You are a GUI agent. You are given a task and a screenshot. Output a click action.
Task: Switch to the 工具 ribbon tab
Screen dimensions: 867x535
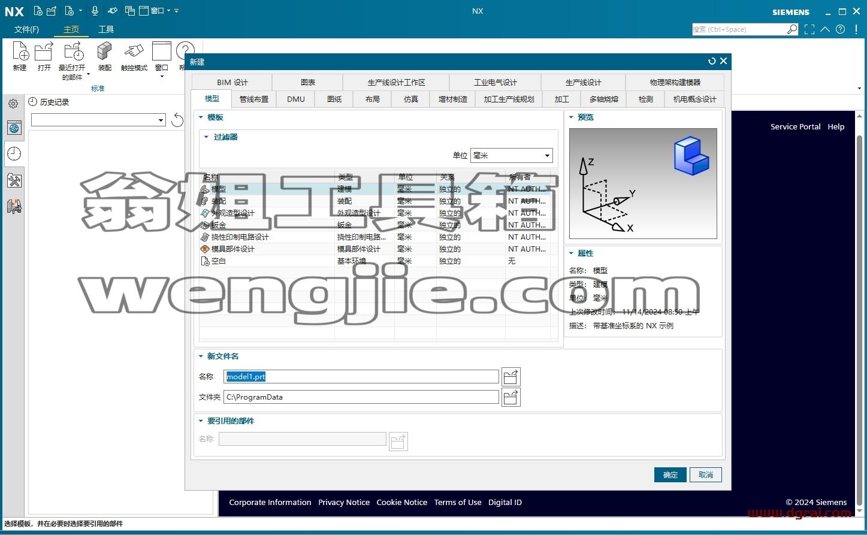pyautogui.click(x=106, y=29)
